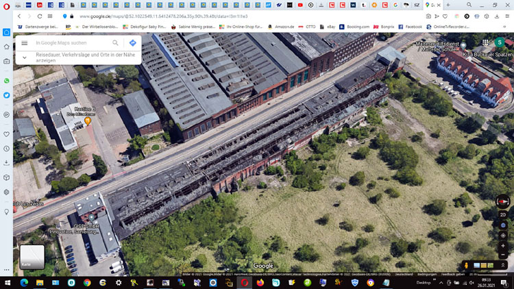Viewport: 514px width, 289px height.
Task: Open the Opera main menu logo
Action: [x=6, y=6]
